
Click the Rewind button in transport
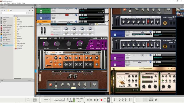coord(88,100)
